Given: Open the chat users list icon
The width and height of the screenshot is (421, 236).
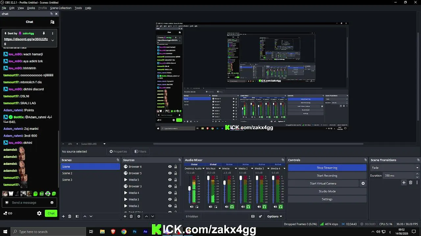Looking at the screenshot, I should [52, 22].
